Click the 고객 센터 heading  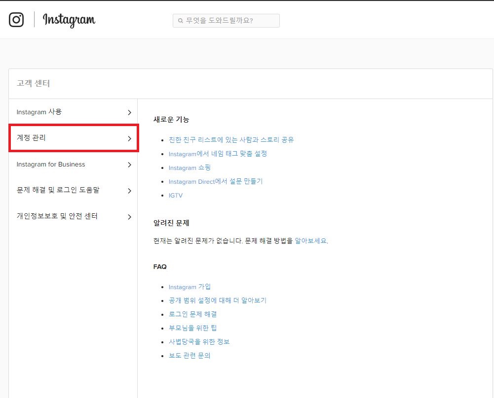[x=34, y=83]
